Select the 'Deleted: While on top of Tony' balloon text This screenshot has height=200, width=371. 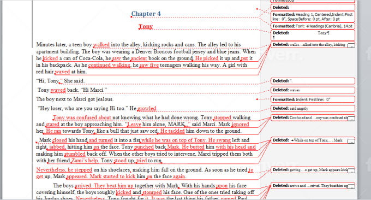[x=308, y=140]
